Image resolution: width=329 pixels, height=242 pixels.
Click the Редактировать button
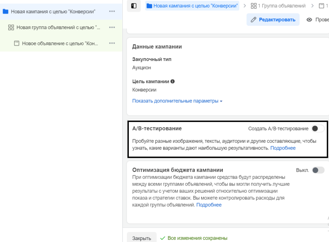tap(273, 20)
